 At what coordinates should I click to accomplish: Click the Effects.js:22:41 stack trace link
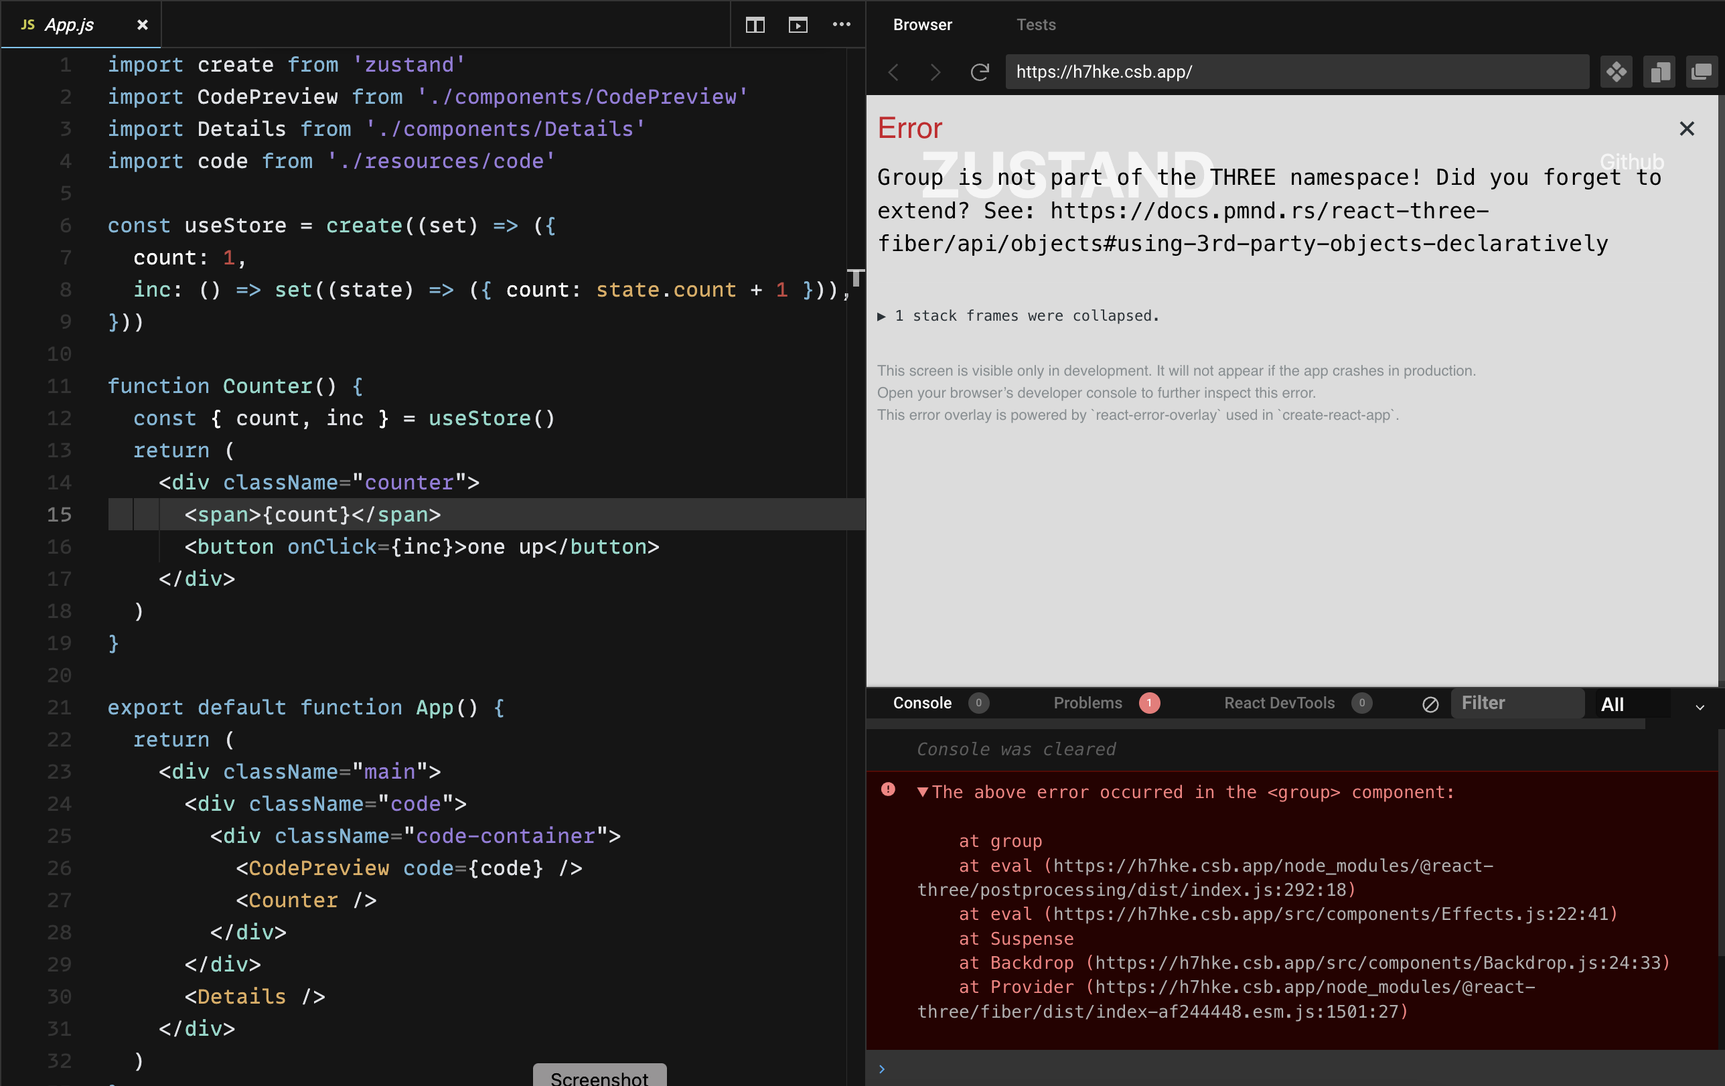coord(1331,913)
